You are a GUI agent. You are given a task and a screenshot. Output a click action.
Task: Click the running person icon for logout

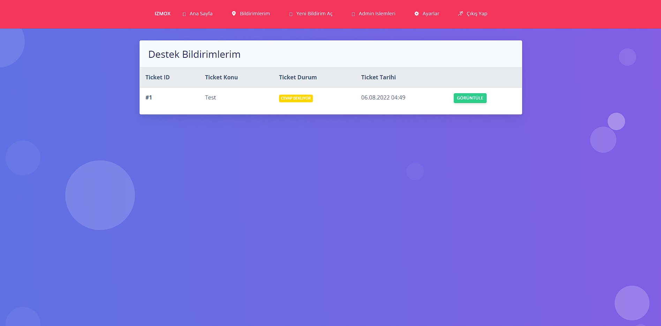460,14
